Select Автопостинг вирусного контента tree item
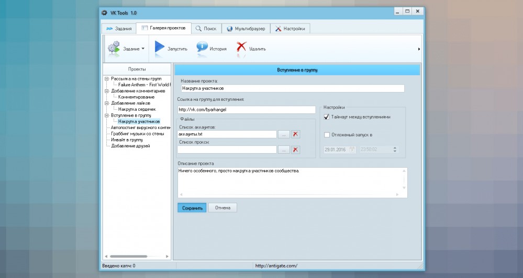Screen dimensions: 523x278 click(x=140, y=128)
